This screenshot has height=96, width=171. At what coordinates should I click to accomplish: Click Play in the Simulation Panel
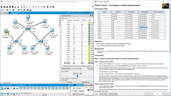pyautogui.click(x=77, y=74)
